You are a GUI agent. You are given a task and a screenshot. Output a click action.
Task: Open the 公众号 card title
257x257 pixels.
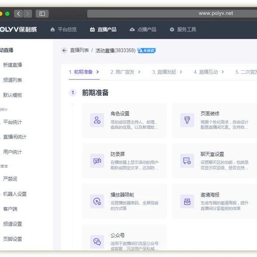(118, 235)
